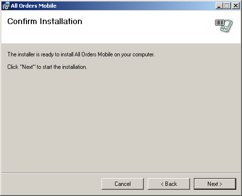The height and width of the screenshot is (196, 242).
Task: Click the gray footer area left of Cancel
Action: 51,184
